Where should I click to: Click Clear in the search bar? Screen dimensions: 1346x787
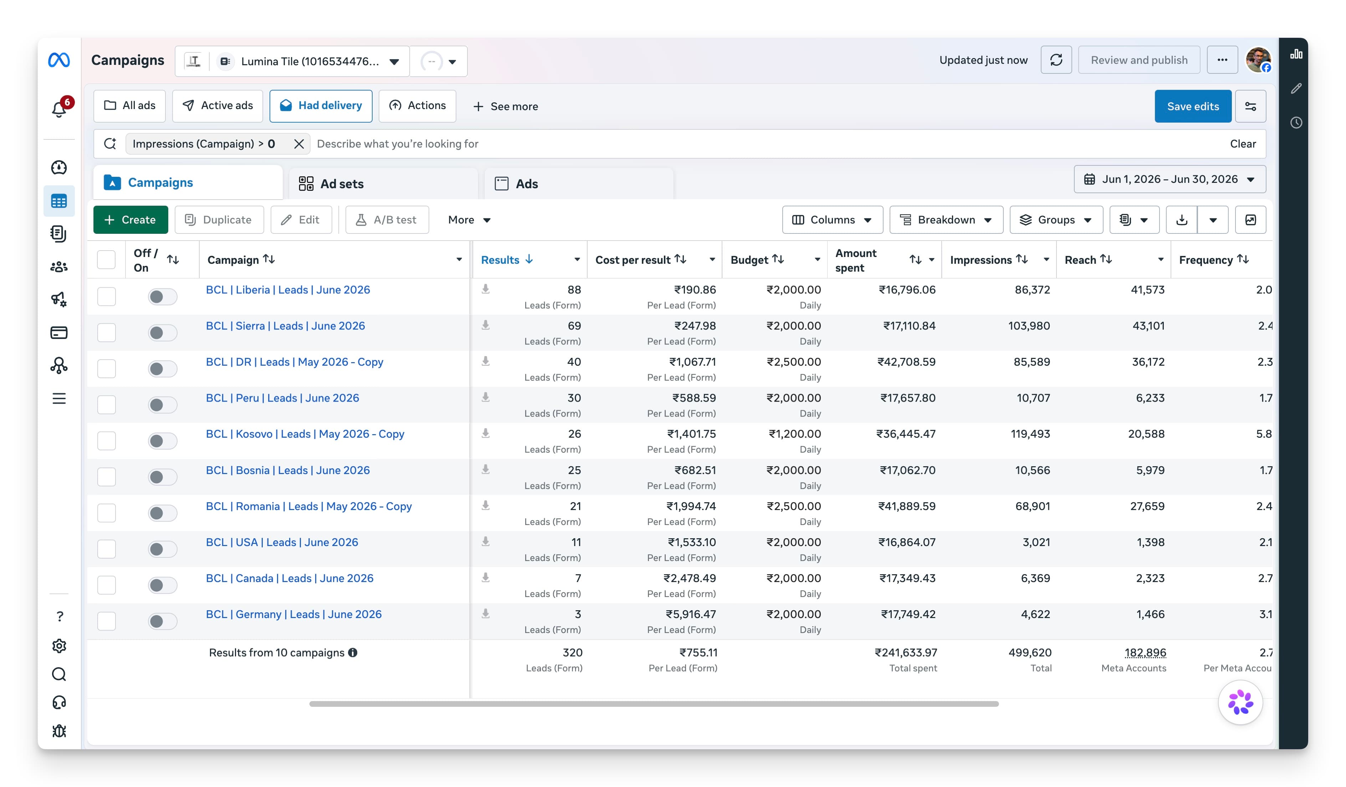[x=1242, y=144]
